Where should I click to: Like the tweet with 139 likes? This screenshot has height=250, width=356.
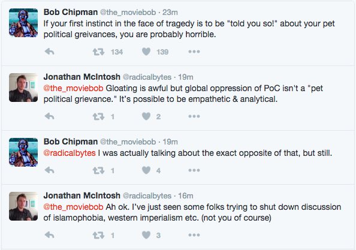pos(146,52)
